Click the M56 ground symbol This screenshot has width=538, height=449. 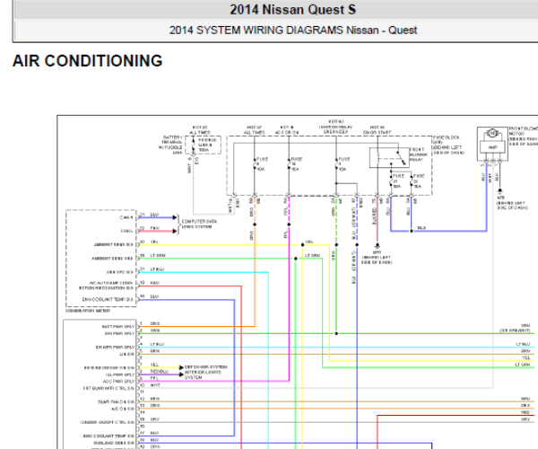tap(377, 246)
